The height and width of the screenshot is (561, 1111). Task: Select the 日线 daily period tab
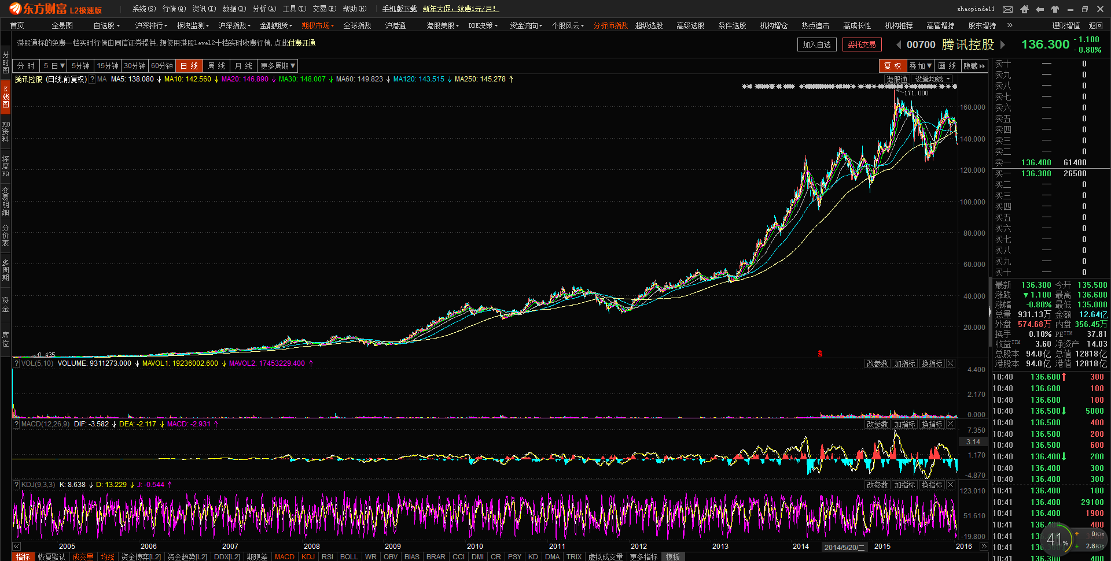(x=189, y=66)
